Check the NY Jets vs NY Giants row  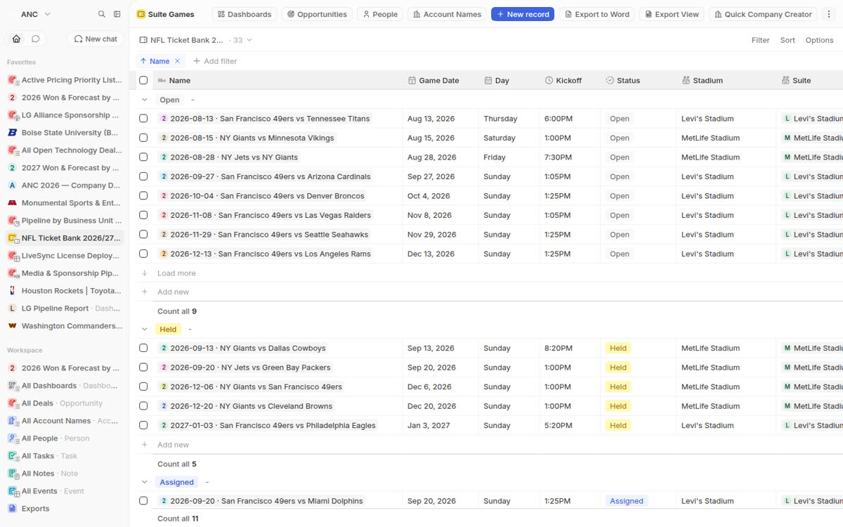pos(143,157)
